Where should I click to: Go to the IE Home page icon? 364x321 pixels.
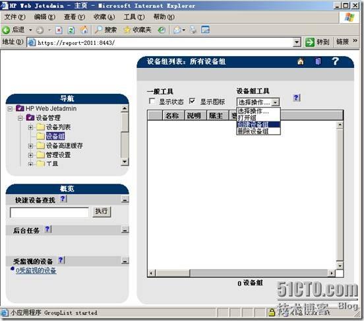coord(84,30)
